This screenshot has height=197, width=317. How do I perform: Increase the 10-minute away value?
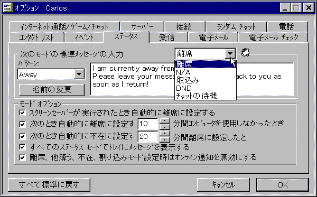(x=165, y=121)
